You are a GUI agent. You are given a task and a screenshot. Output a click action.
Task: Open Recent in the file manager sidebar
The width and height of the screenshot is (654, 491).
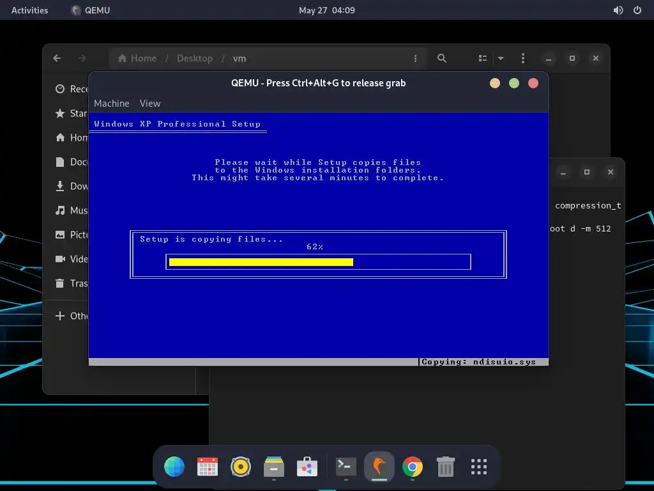pos(72,89)
